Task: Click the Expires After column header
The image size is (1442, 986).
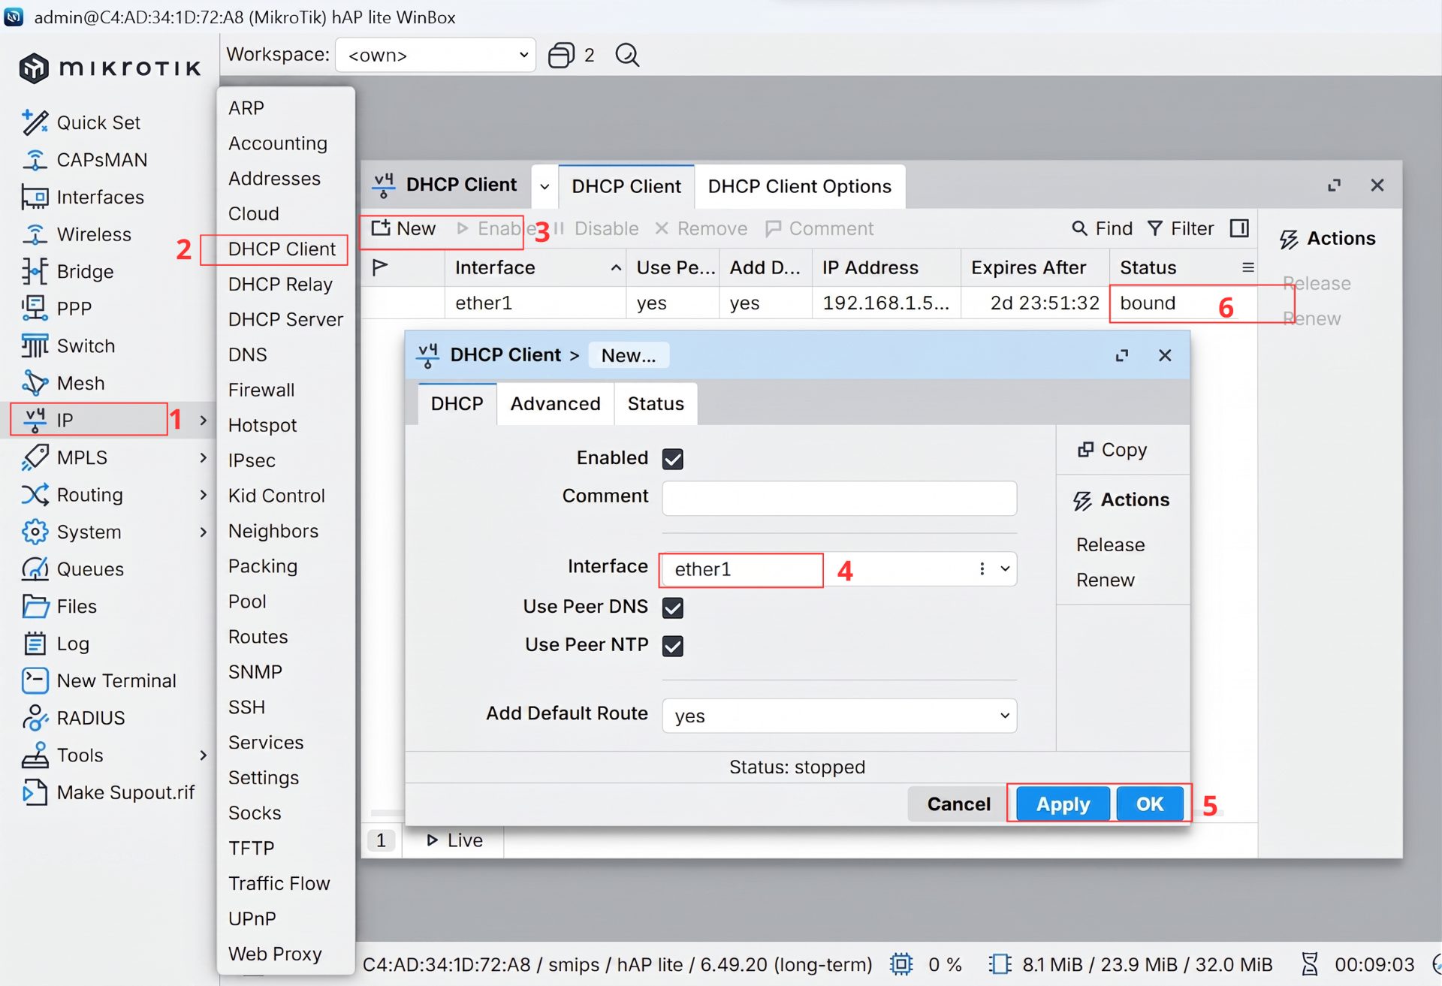Action: 1035,267
